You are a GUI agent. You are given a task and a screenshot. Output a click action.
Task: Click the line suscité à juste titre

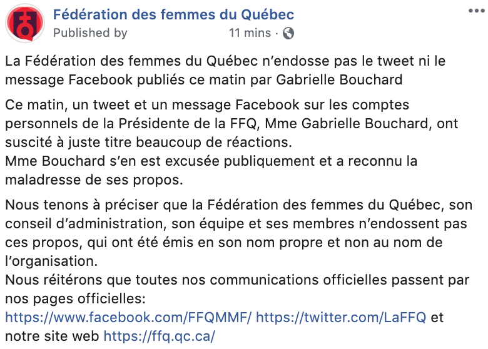[x=148, y=142]
